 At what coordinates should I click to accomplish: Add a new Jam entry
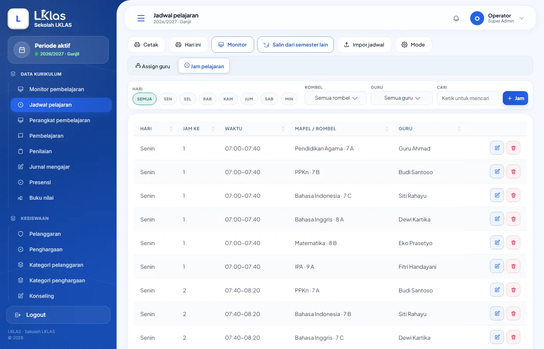pos(515,98)
